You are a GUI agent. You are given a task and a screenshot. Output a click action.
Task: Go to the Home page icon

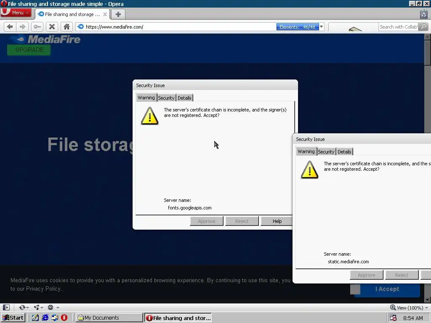[x=67, y=26]
